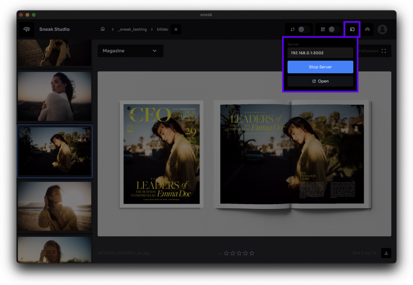The height and width of the screenshot is (285, 413).
Task: Expand the Magazine mockup dropdown
Action: 130,51
